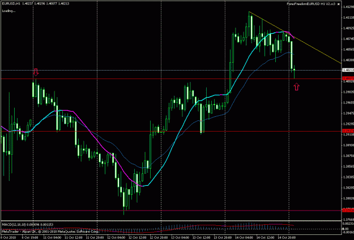Click the 1.38385 price scale label
This screenshot has height=240, width=354.
click(348, 177)
